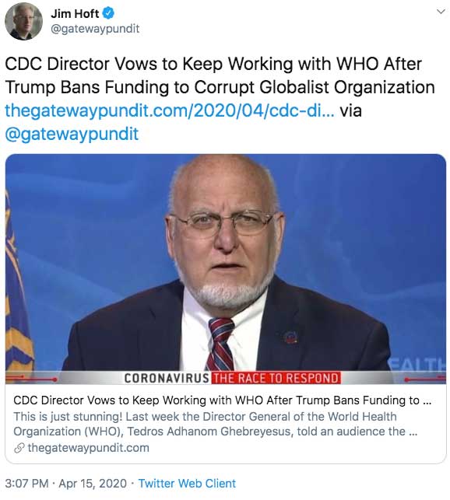Open Jim Hoft's profile avatar
Screen dimensions: 450x500
click(x=23, y=21)
